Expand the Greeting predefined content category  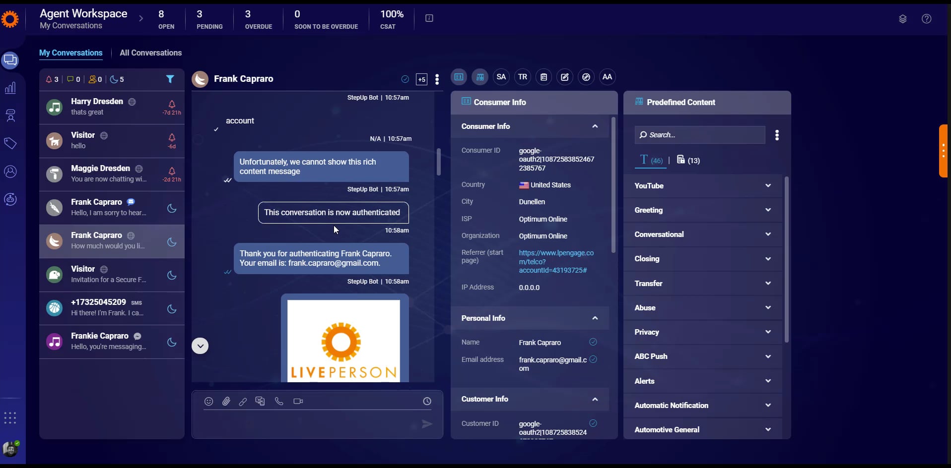click(767, 210)
